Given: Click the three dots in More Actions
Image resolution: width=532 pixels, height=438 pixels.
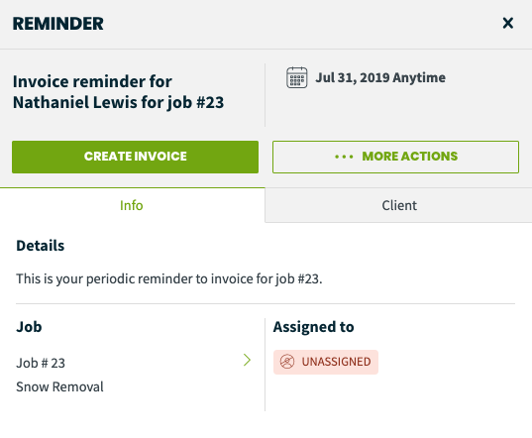Looking at the screenshot, I should point(344,157).
